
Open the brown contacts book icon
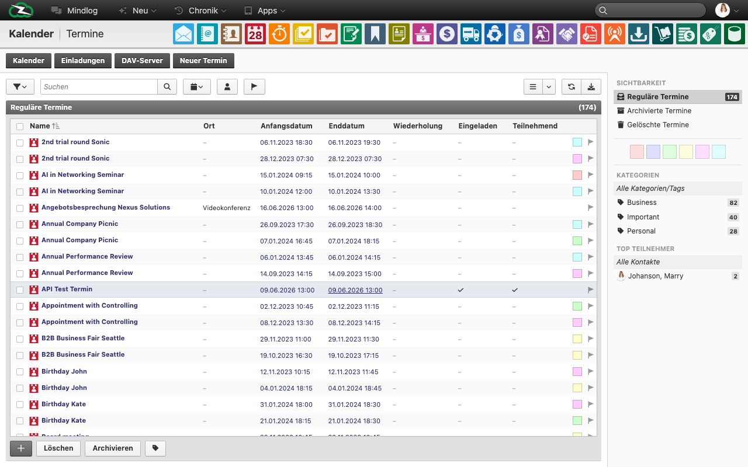tap(231, 34)
